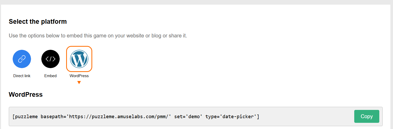Click the "WordPress" label under the logo
Screen dimensions: 393x129
[79, 76]
